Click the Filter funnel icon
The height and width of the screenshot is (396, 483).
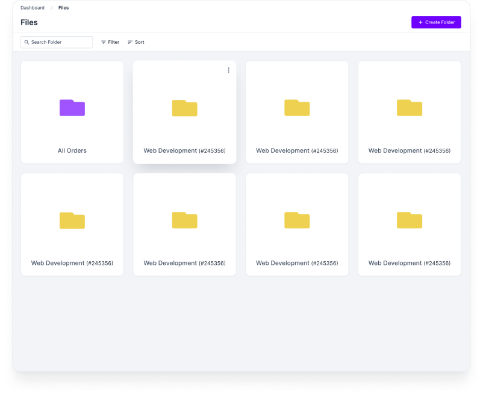pos(104,42)
